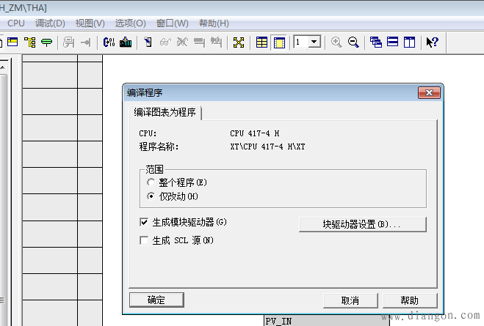Click the cascade windows toolbar icon
This screenshot has width=484, height=326.
375,42
